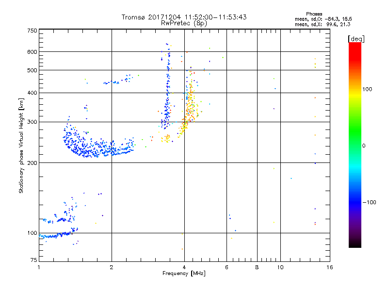Click the plot title 'Tromsø 20171204 11:52:00-11:53:43'
Viewport: 388px width, 291px height.
click(x=184, y=17)
